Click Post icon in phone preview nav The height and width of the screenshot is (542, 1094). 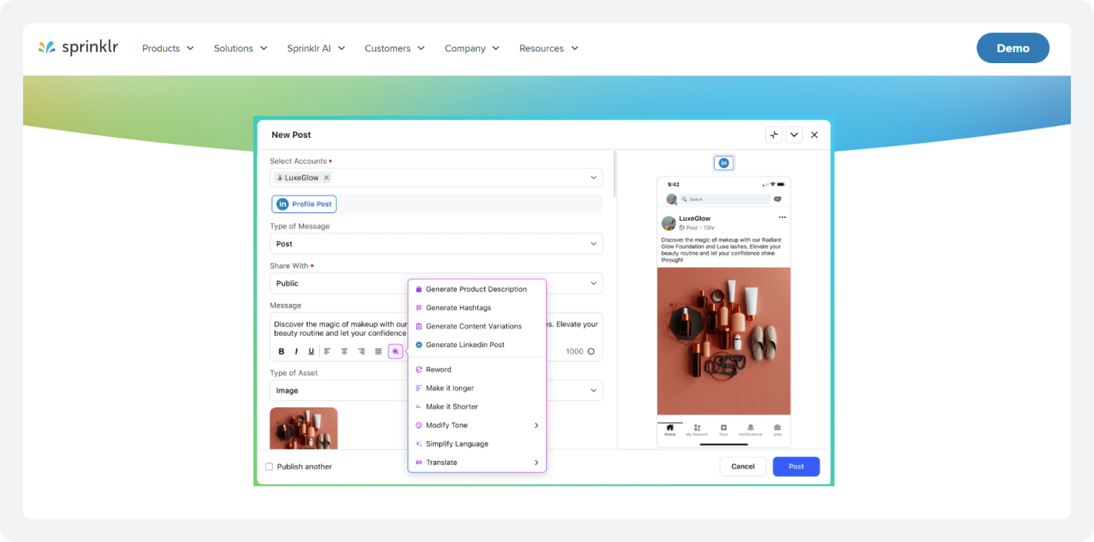click(x=723, y=430)
